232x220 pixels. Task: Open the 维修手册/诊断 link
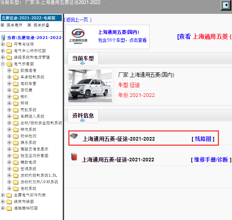click(x=211, y=160)
